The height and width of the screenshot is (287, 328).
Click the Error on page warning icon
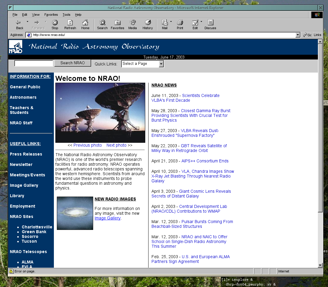tap(12, 271)
